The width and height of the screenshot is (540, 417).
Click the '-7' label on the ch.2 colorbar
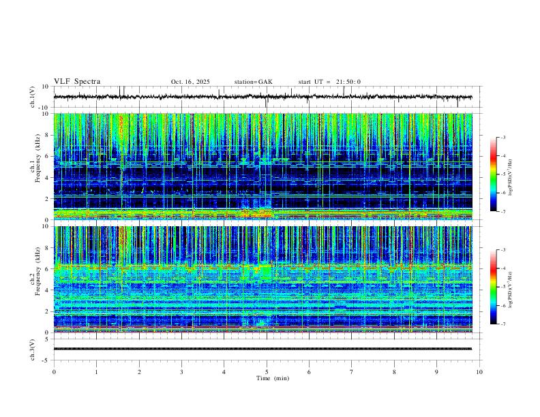point(502,324)
